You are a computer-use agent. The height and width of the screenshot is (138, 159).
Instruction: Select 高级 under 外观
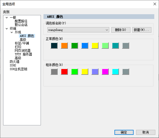(23, 40)
